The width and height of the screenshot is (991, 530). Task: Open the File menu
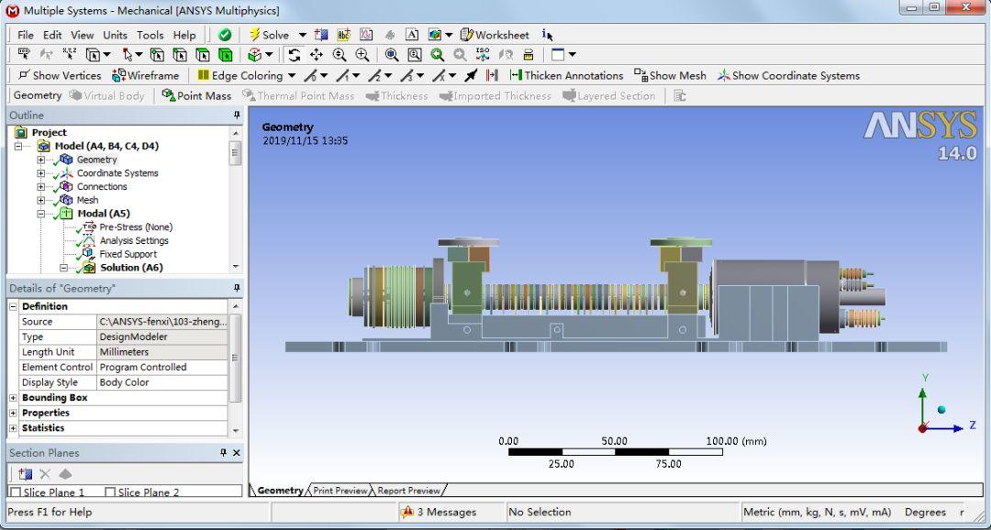tap(26, 35)
